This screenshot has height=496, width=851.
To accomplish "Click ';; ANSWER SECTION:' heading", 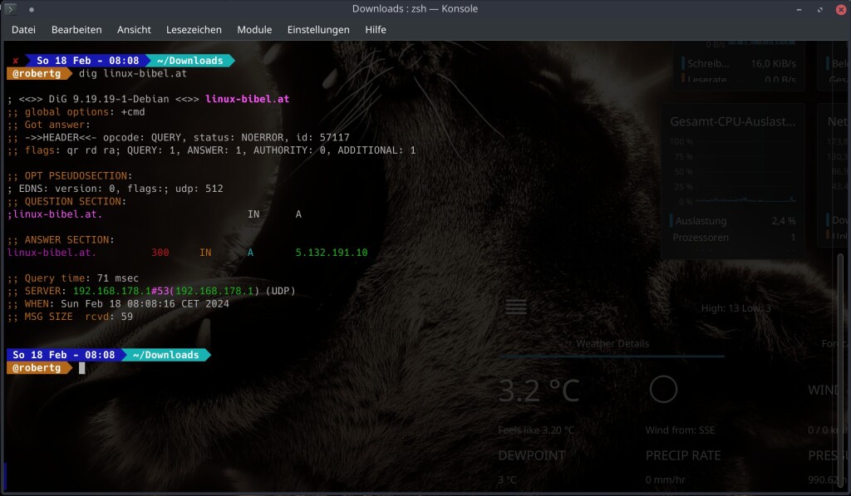I will point(61,239).
